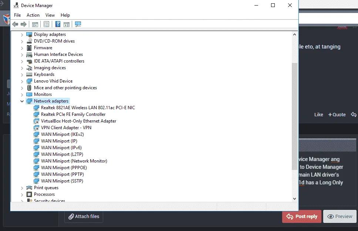Open the View menu
This screenshot has width=358, height=231.
tap(50, 15)
